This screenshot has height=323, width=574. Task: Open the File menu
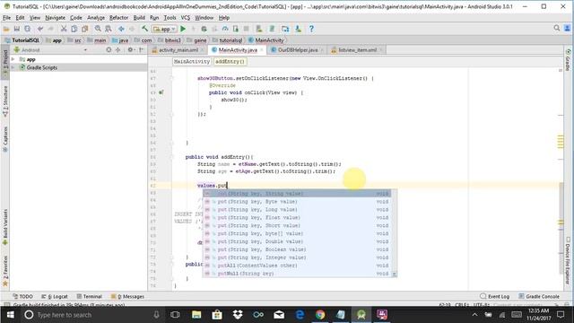coord(6,18)
